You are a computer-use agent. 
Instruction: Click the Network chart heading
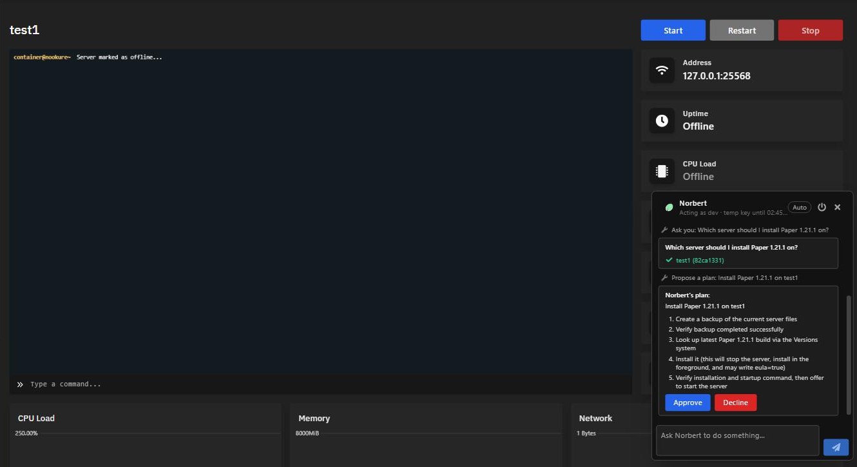[x=595, y=418]
